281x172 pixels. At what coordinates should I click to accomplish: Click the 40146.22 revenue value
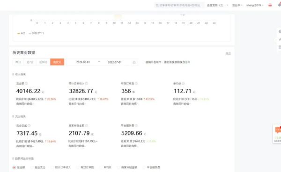(x=28, y=91)
